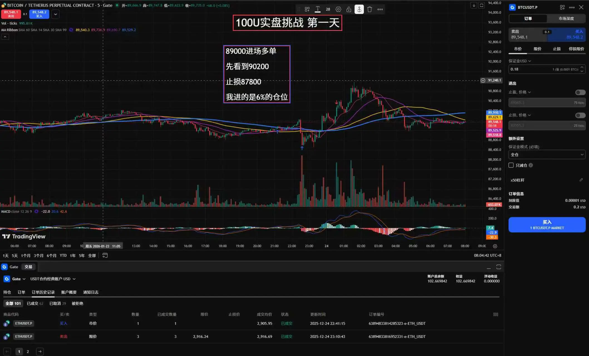Open the 账户概要 tab
589x356 pixels.
(69, 292)
